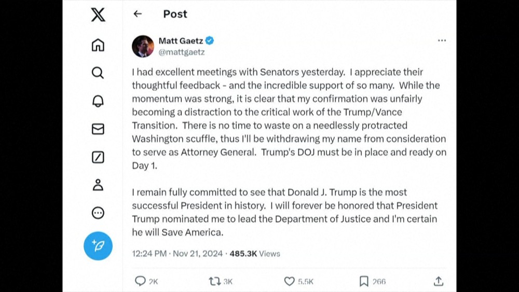Open Messages envelope icon

(98, 129)
